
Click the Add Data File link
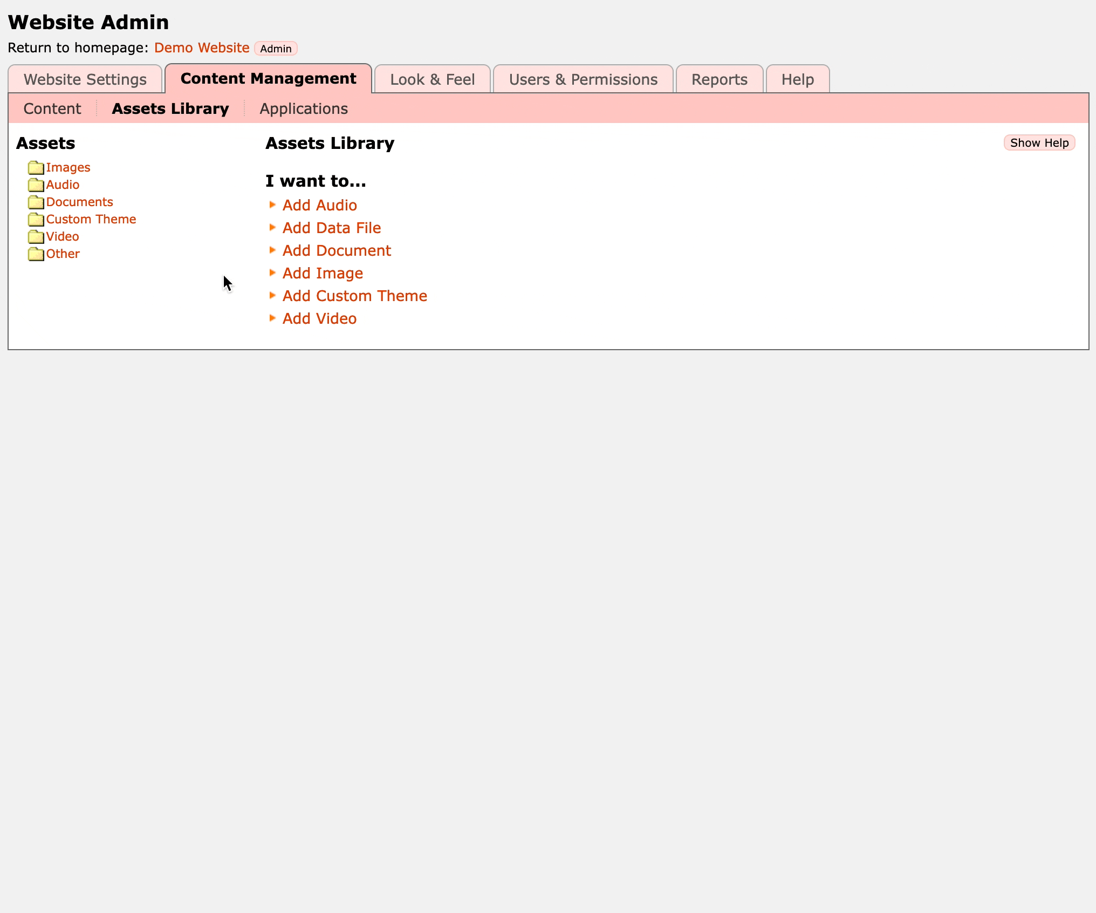(x=332, y=228)
